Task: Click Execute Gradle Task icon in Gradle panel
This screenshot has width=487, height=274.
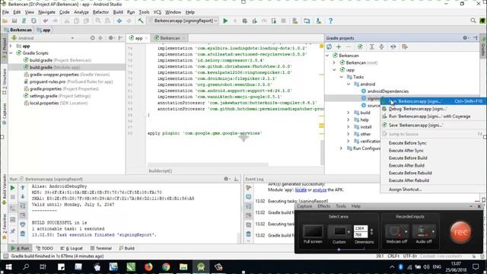Action: click(360, 46)
